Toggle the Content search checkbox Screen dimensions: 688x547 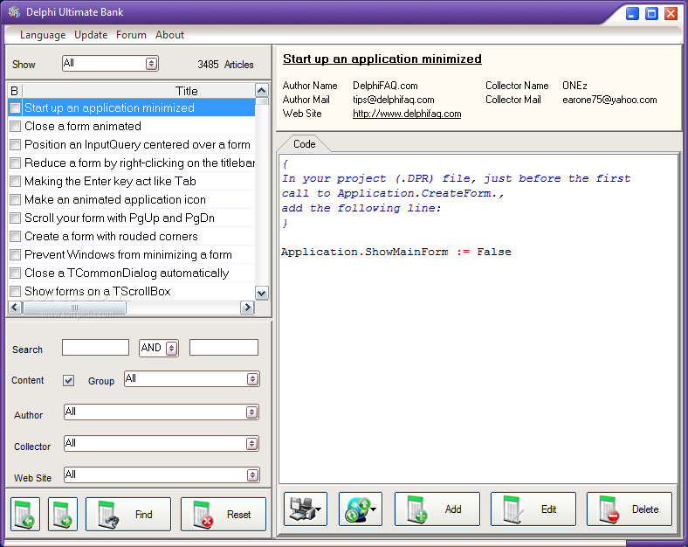point(68,380)
